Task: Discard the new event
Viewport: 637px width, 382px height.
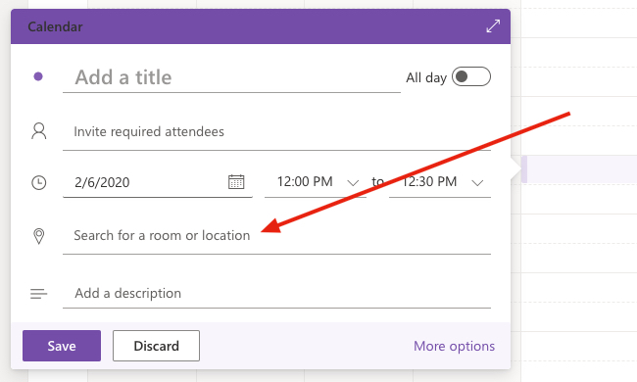Action: (x=157, y=346)
